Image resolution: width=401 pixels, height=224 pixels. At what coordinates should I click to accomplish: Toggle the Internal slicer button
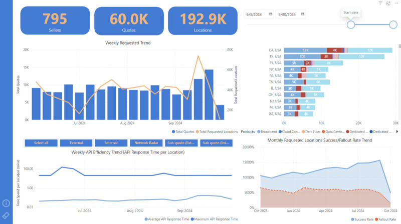[111, 143]
